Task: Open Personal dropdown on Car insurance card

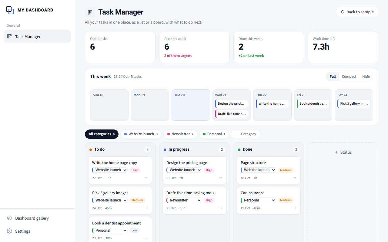Action: 258,200
